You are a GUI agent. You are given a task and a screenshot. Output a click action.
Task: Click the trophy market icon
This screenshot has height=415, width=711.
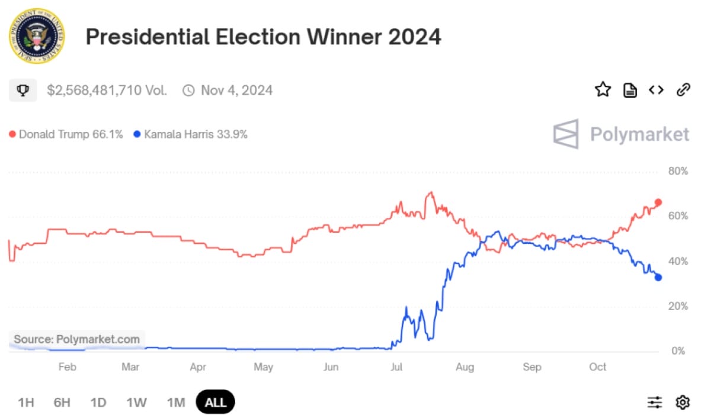(x=23, y=89)
